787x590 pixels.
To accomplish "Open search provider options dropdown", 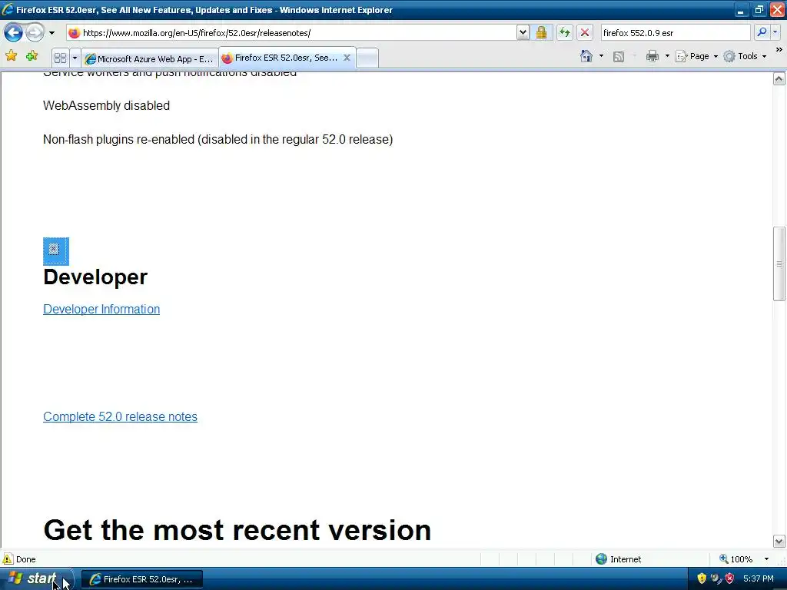I will [x=775, y=32].
